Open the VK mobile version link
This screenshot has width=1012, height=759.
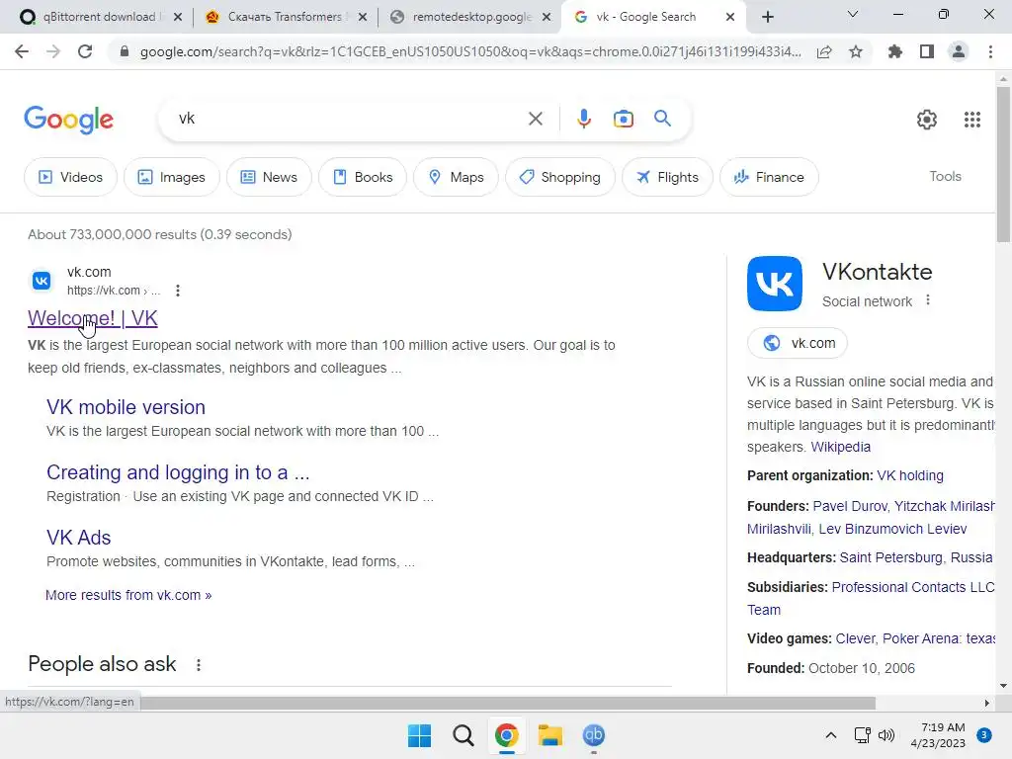coord(126,407)
